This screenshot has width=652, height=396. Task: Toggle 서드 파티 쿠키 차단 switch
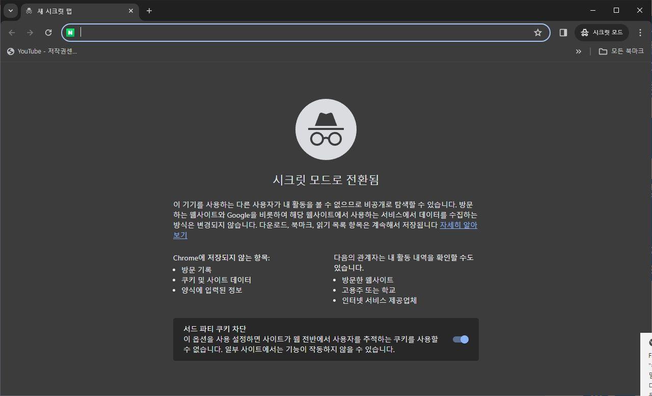[x=460, y=339]
